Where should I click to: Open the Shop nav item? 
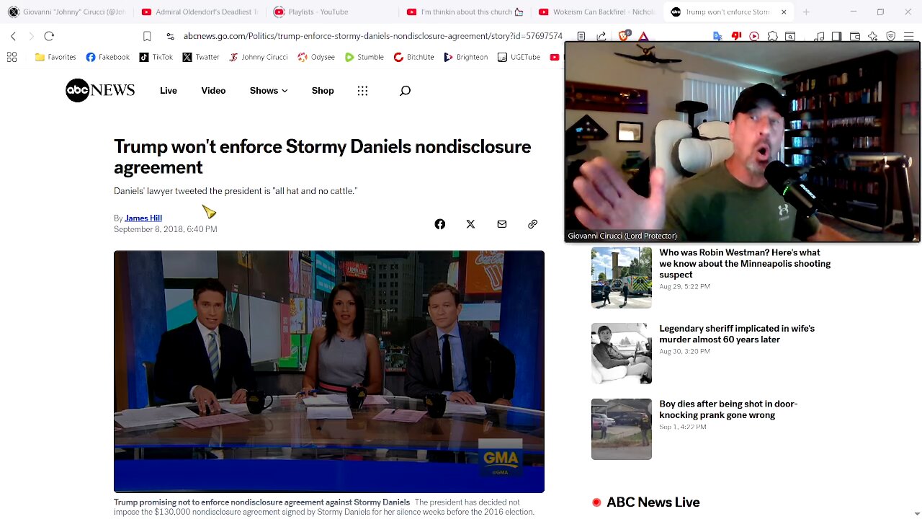point(323,90)
